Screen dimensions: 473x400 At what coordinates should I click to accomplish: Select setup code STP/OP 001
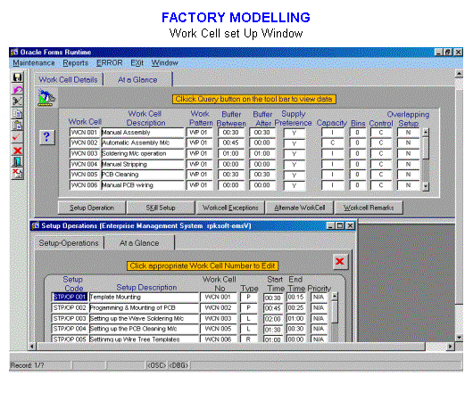(70, 297)
